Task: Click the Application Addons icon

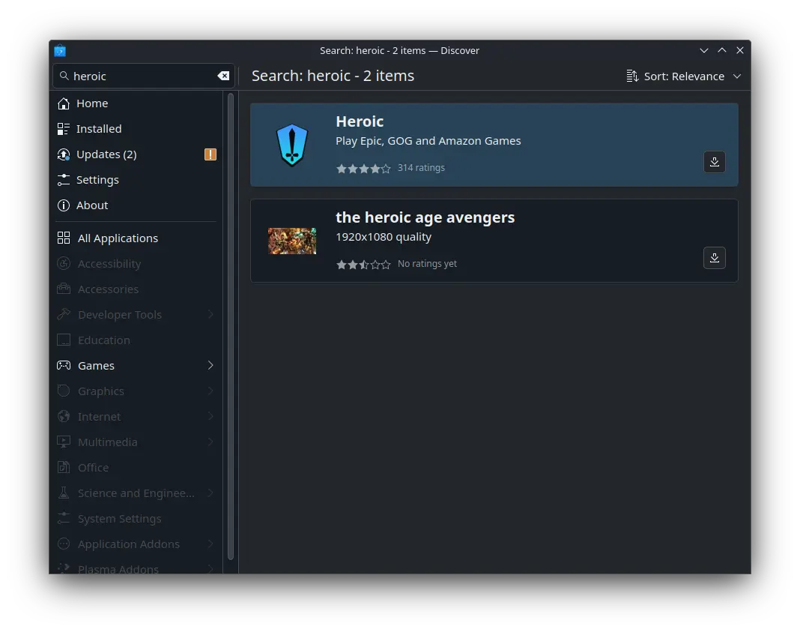Action: tap(64, 544)
